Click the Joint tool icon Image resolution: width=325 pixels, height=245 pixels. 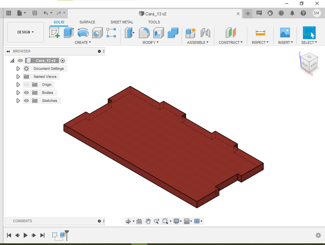tap(205, 32)
